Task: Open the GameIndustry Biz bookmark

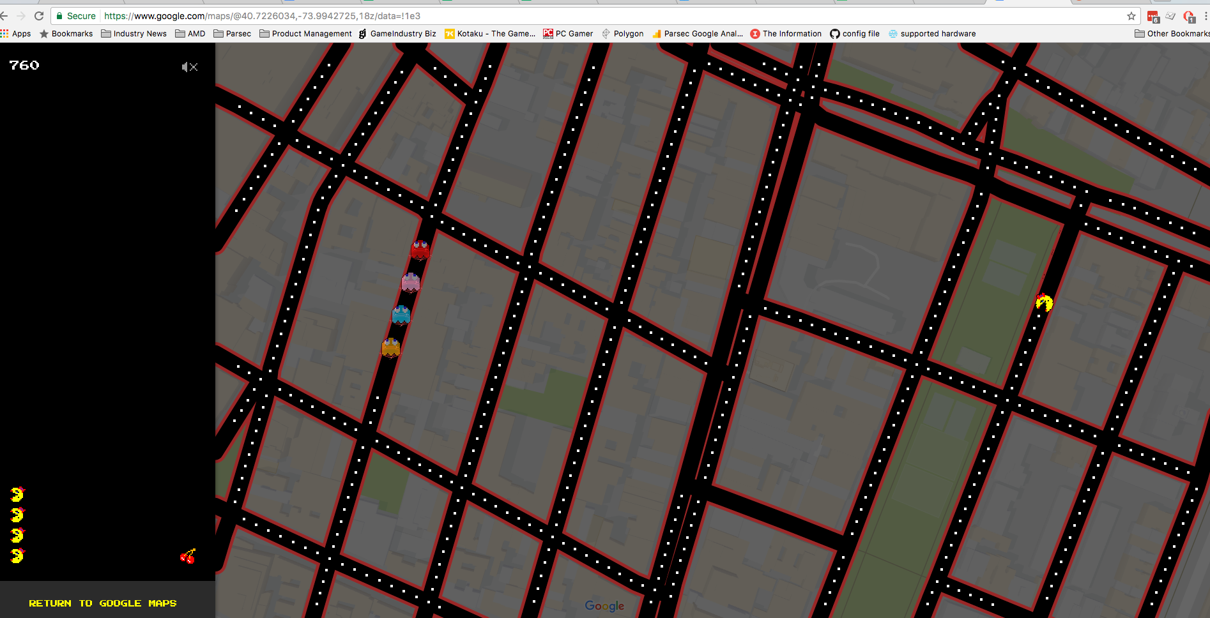Action: 397,34
